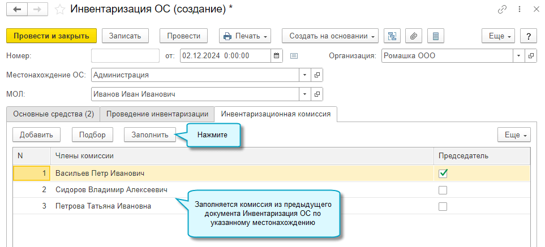Click row number 1 cell
The height and width of the screenshot is (247, 545).
[32, 173]
